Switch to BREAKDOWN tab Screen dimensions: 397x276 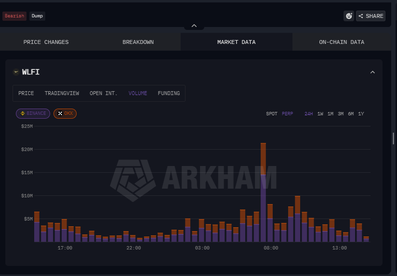138,42
